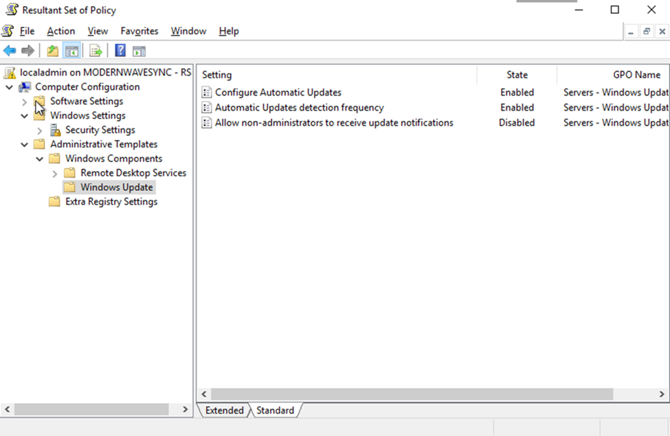The width and height of the screenshot is (670, 436).
Task: Toggle Show/Hide Action Pane icon
Action: coord(139,51)
